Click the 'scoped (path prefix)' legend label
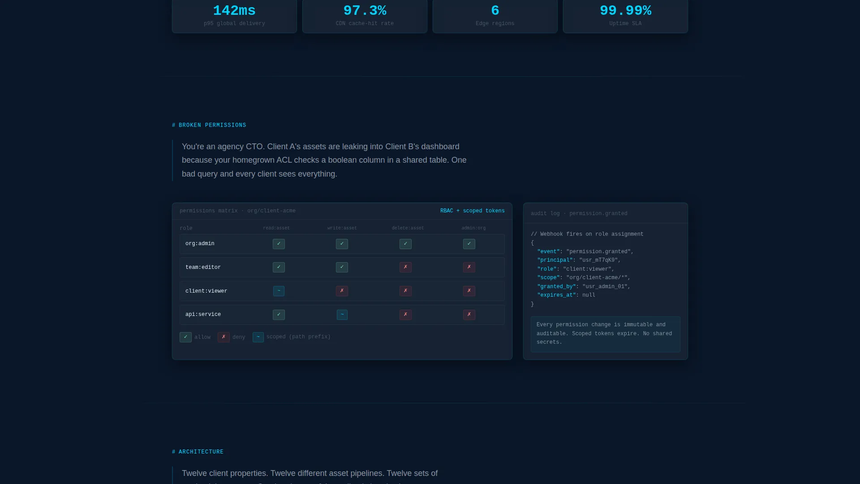Screen dimensions: 860x484 click(298, 337)
